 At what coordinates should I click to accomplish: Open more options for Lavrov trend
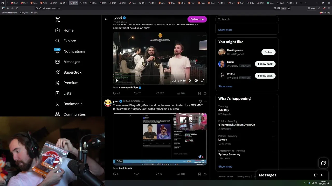pyautogui.click(x=274, y=136)
